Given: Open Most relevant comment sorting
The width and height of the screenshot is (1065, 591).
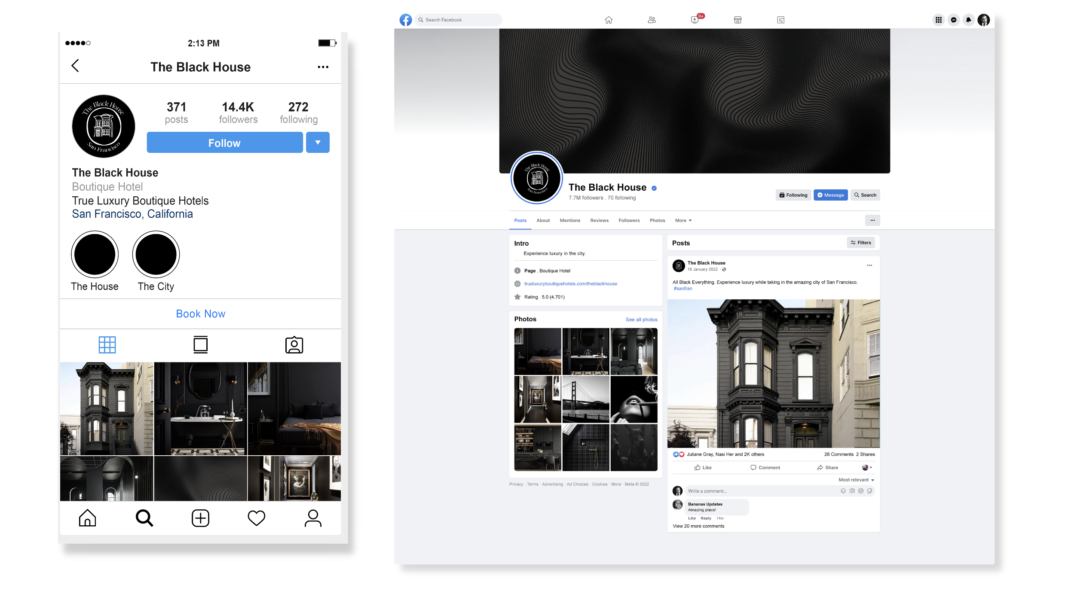Looking at the screenshot, I should [856, 480].
